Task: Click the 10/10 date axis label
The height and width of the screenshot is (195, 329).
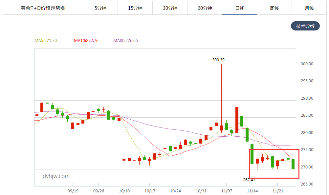Action: coord(124,191)
